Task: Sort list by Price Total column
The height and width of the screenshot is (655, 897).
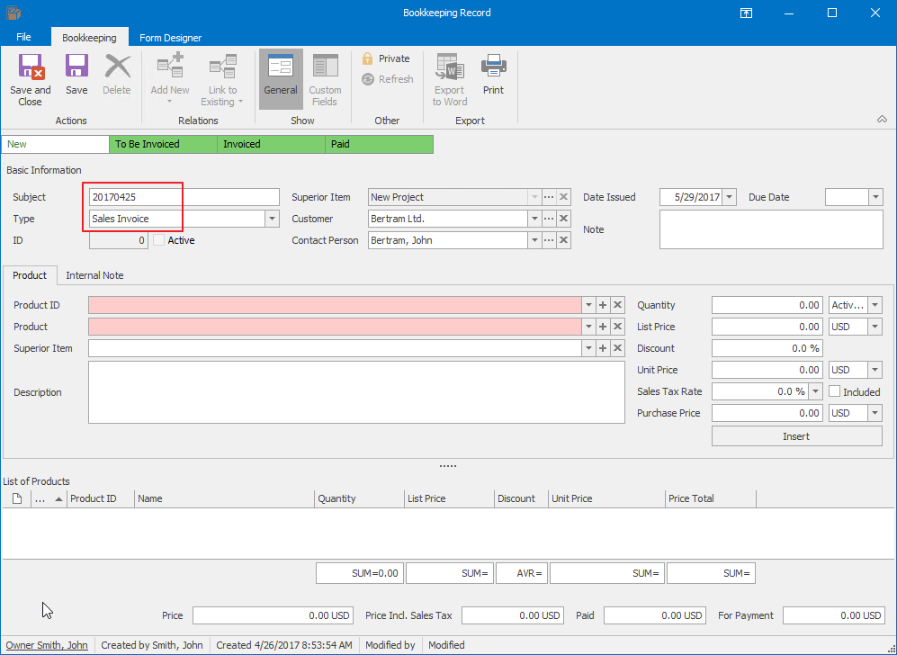Action: click(711, 498)
